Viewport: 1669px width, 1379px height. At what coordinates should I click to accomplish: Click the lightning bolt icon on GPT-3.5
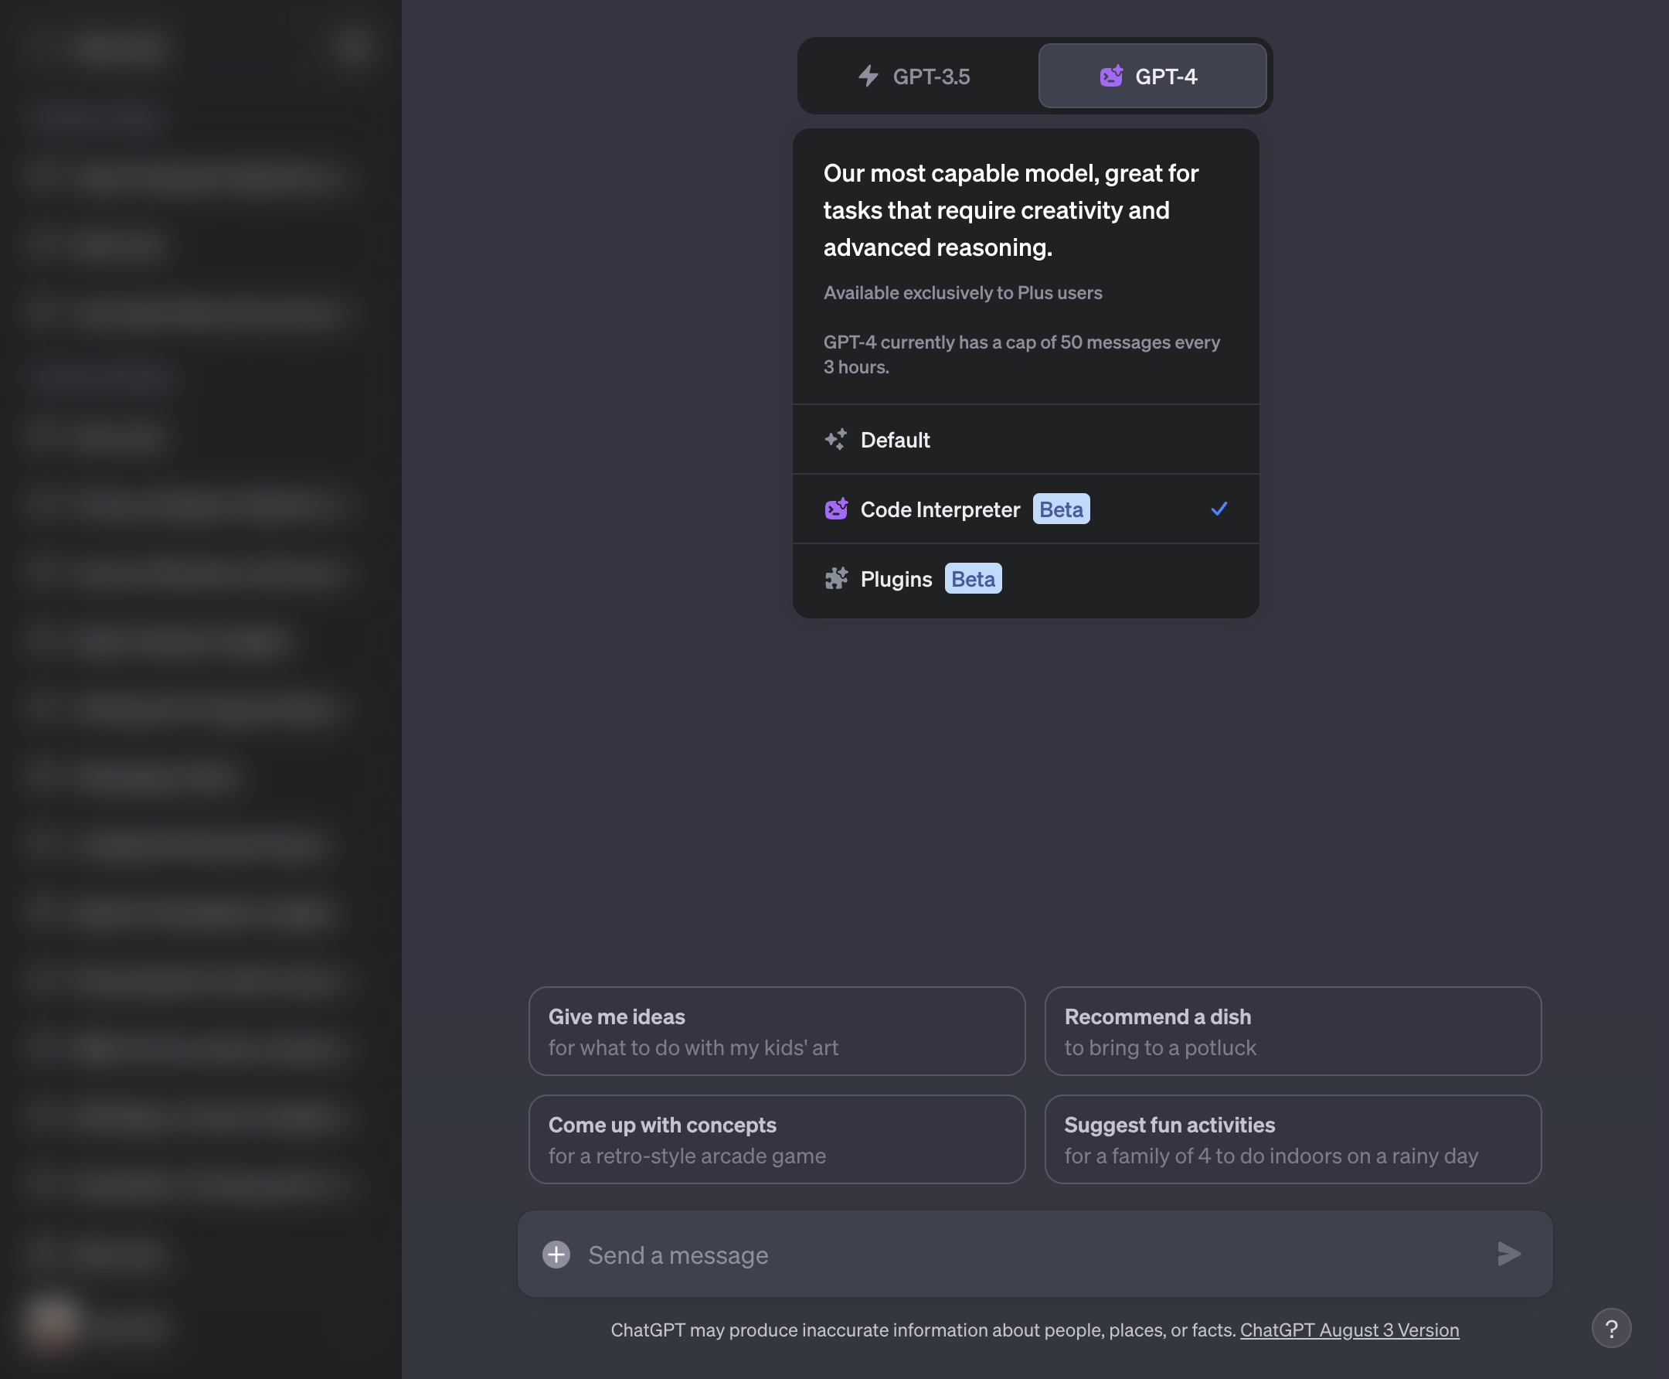[x=868, y=77]
